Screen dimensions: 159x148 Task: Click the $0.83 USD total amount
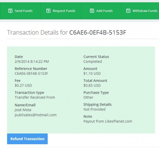pos(92,85)
